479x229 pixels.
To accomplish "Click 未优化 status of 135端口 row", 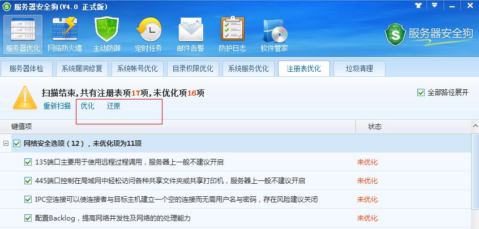I will 367,162.
